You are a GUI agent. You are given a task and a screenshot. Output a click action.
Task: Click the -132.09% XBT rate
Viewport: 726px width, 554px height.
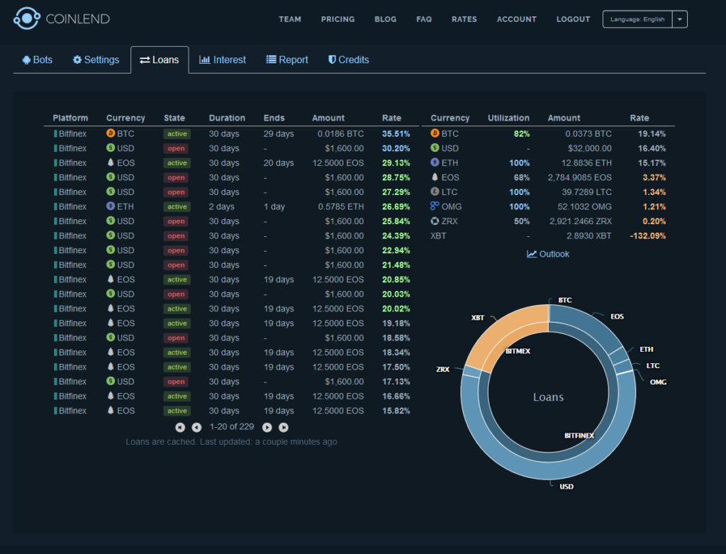tap(648, 236)
